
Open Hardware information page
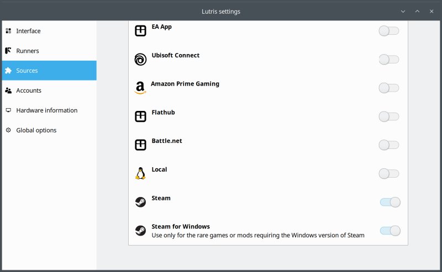click(x=46, y=110)
